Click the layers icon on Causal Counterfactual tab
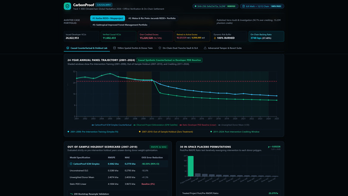The width and height of the screenshot is (348, 196). coord(68,48)
